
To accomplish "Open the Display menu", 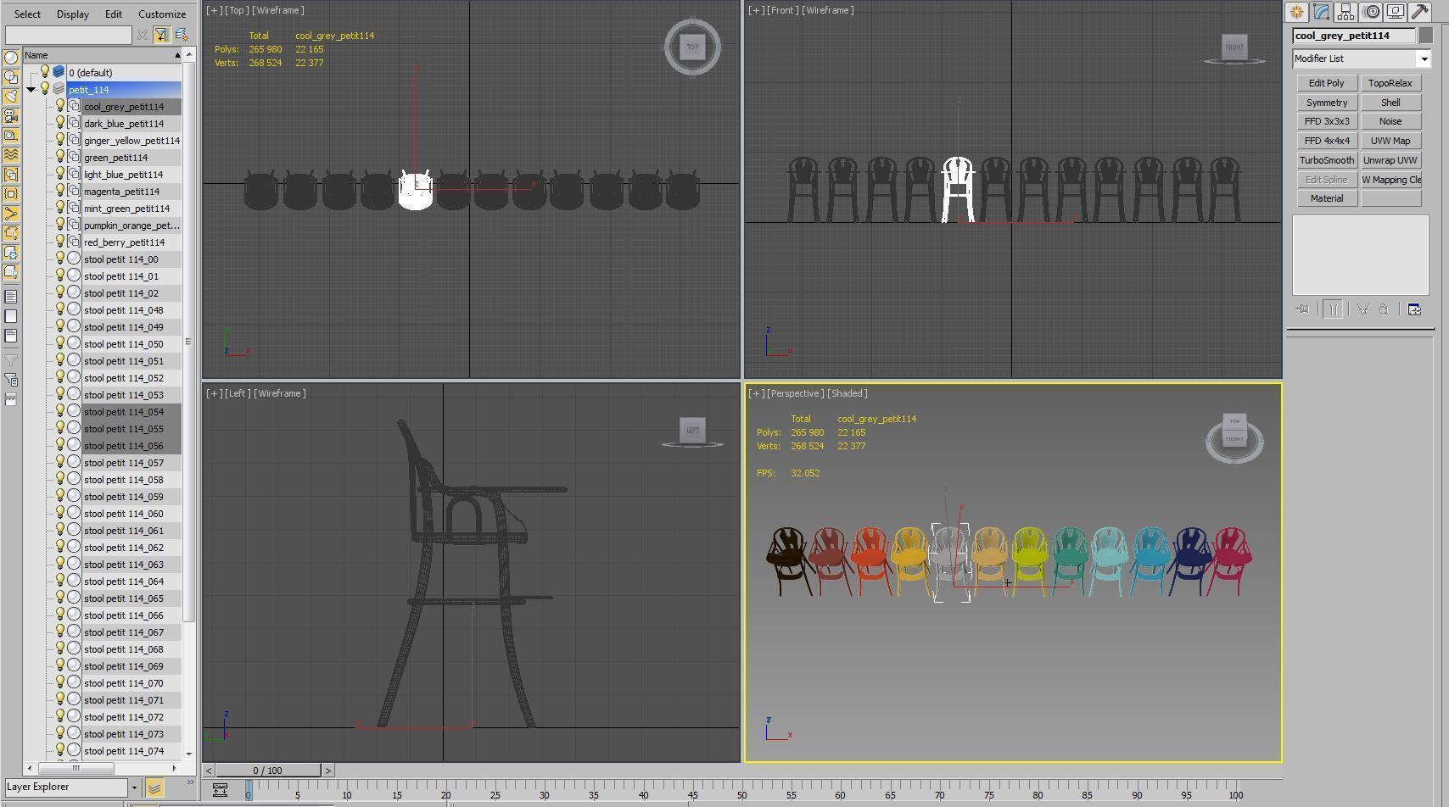I will pos(73,14).
